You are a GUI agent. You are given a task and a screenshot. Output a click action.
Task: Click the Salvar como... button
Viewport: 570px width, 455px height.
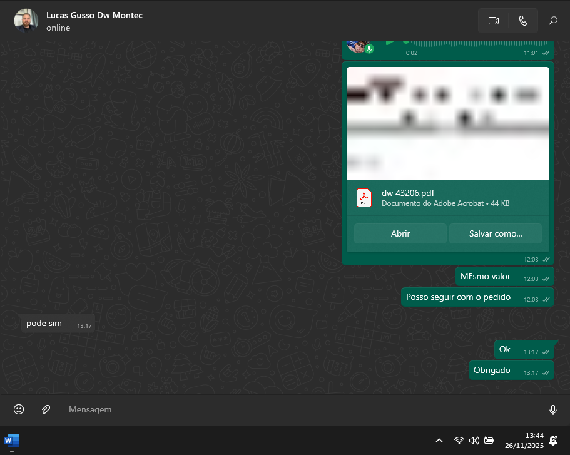click(x=496, y=233)
